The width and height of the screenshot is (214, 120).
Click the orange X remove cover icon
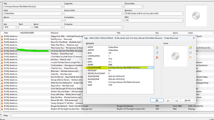coord(190,57)
